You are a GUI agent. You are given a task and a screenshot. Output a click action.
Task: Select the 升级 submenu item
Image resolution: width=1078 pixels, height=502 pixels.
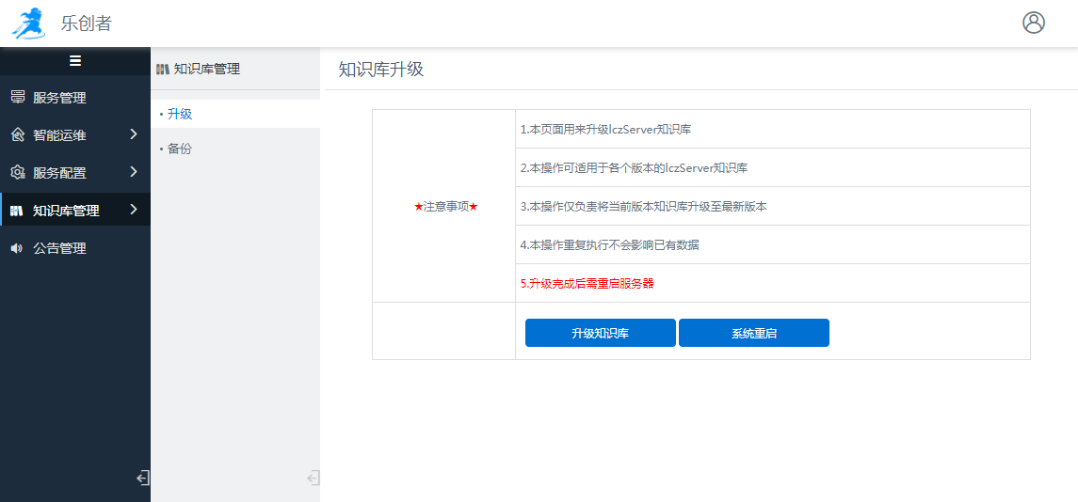tap(179, 114)
